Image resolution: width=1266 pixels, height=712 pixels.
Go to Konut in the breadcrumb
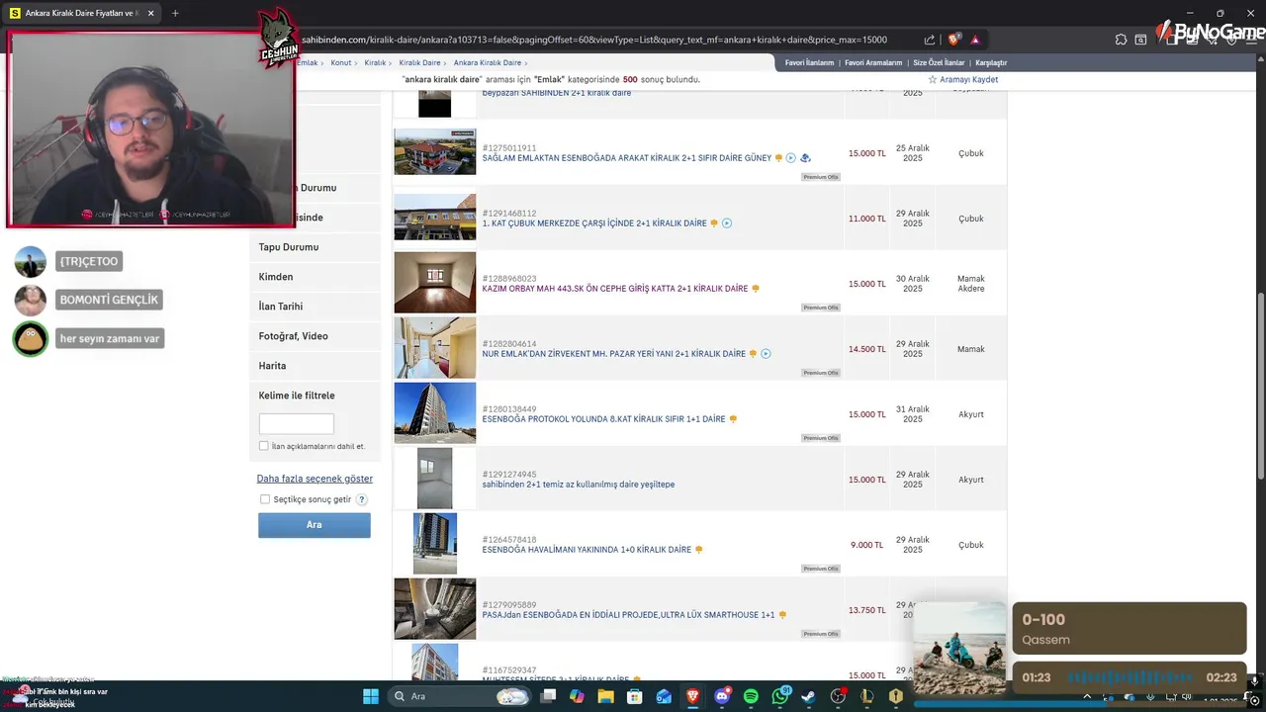point(341,62)
